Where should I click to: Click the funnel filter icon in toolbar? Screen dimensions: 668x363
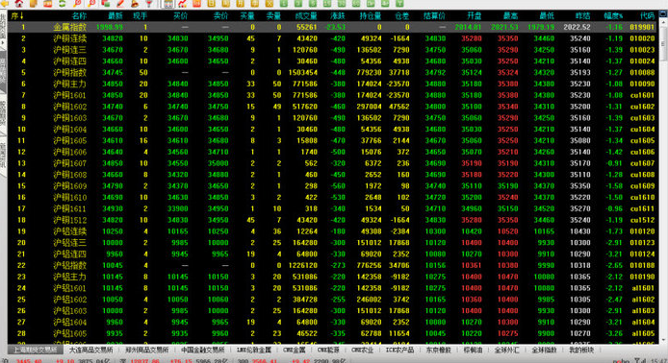pos(149,4)
